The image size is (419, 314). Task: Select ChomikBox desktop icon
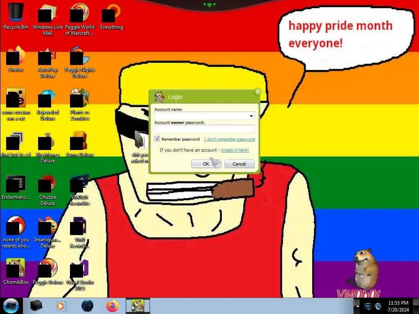pyautogui.click(x=16, y=272)
